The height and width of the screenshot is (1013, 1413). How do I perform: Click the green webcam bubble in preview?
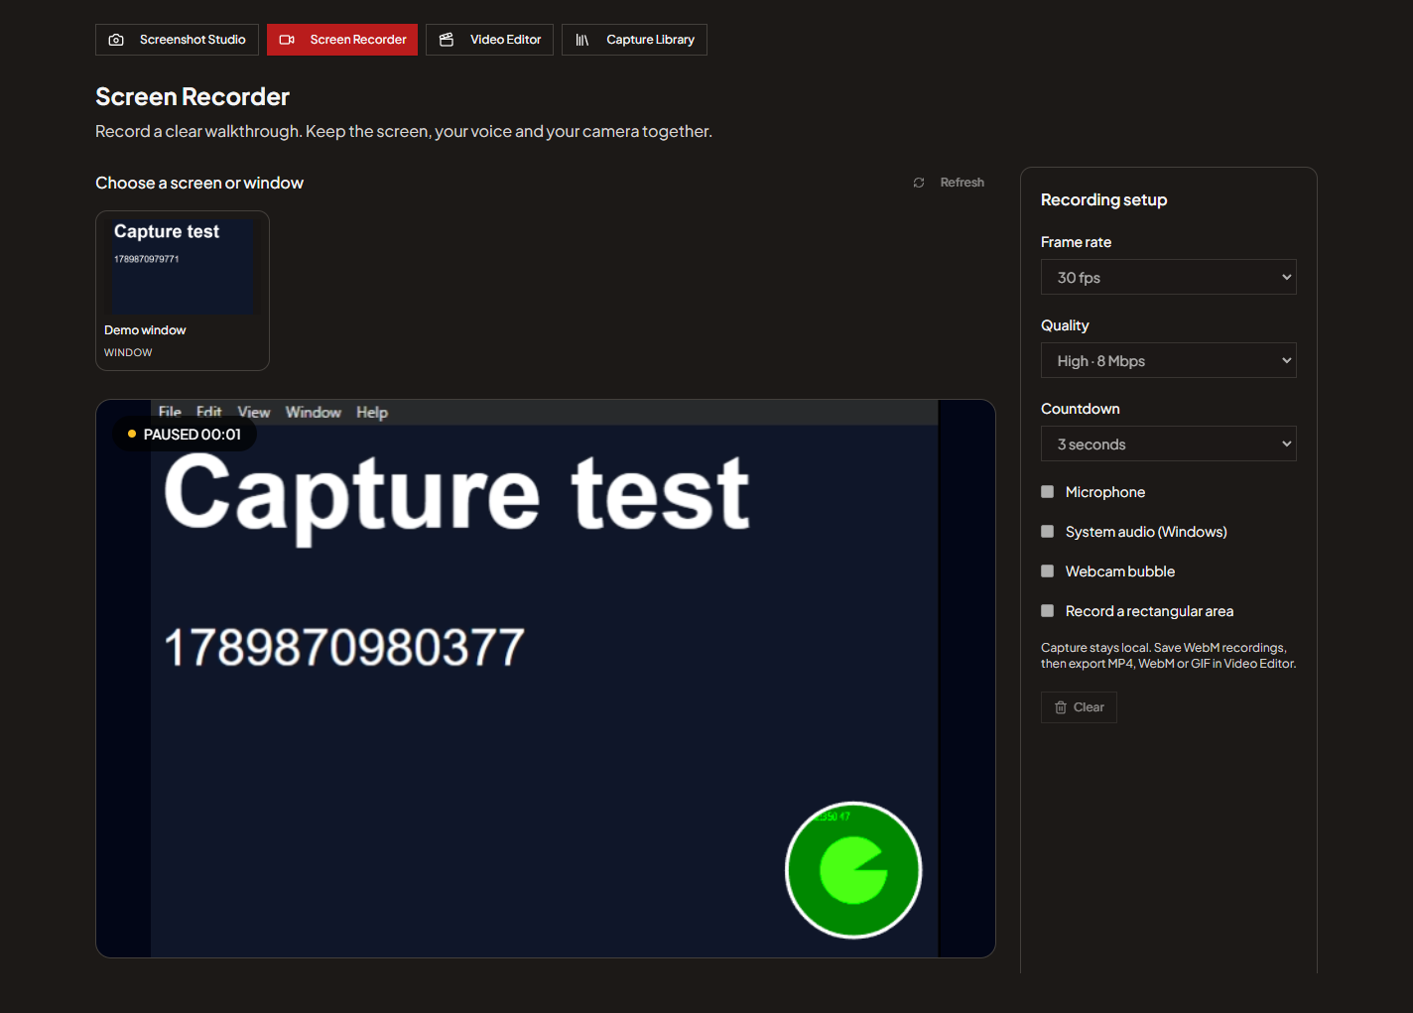pyautogui.click(x=853, y=870)
